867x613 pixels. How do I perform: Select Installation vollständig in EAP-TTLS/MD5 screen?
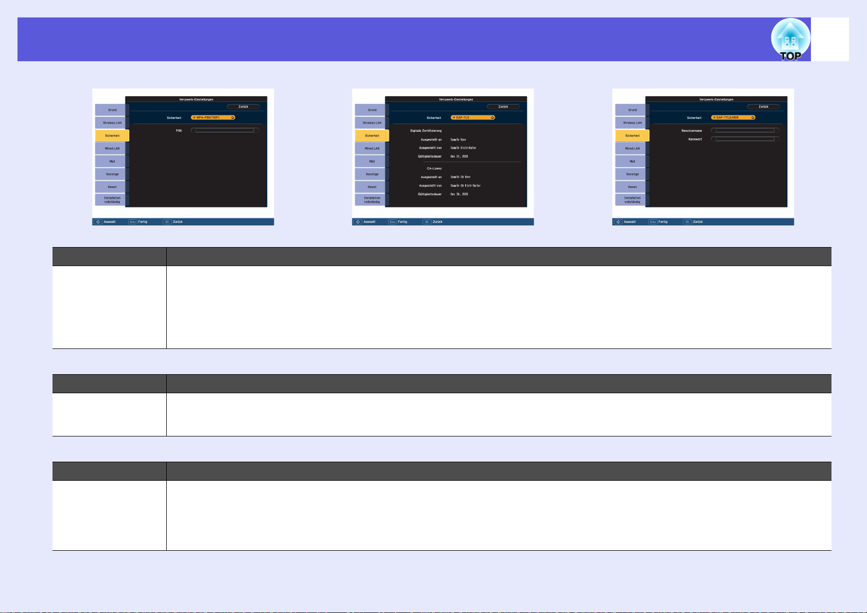[632, 200]
